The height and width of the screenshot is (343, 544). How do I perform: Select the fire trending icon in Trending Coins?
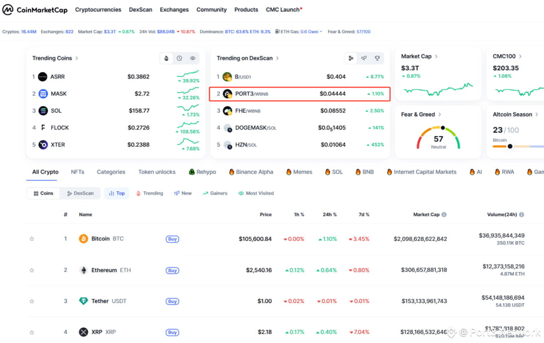pos(167,58)
